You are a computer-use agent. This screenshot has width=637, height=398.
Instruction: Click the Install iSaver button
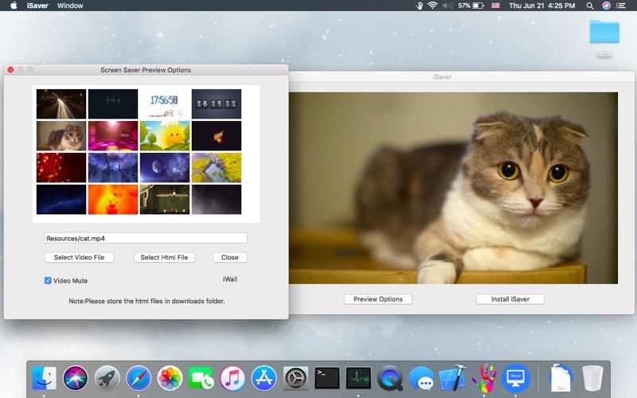pos(510,299)
